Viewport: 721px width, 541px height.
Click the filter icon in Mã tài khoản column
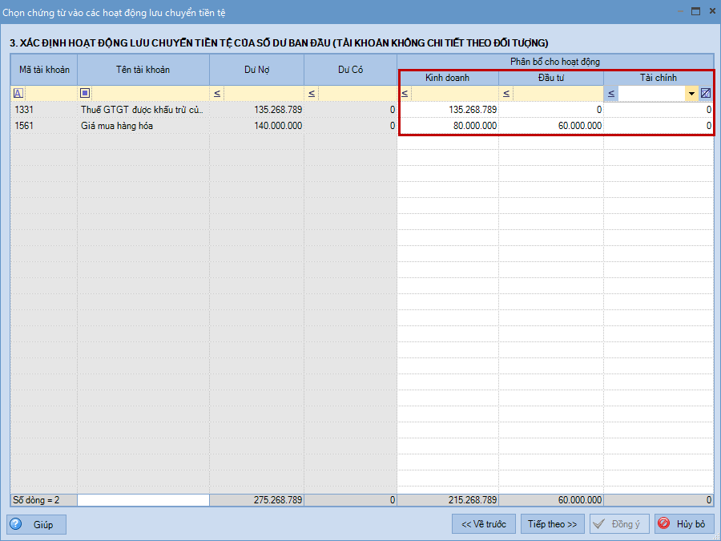18,93
